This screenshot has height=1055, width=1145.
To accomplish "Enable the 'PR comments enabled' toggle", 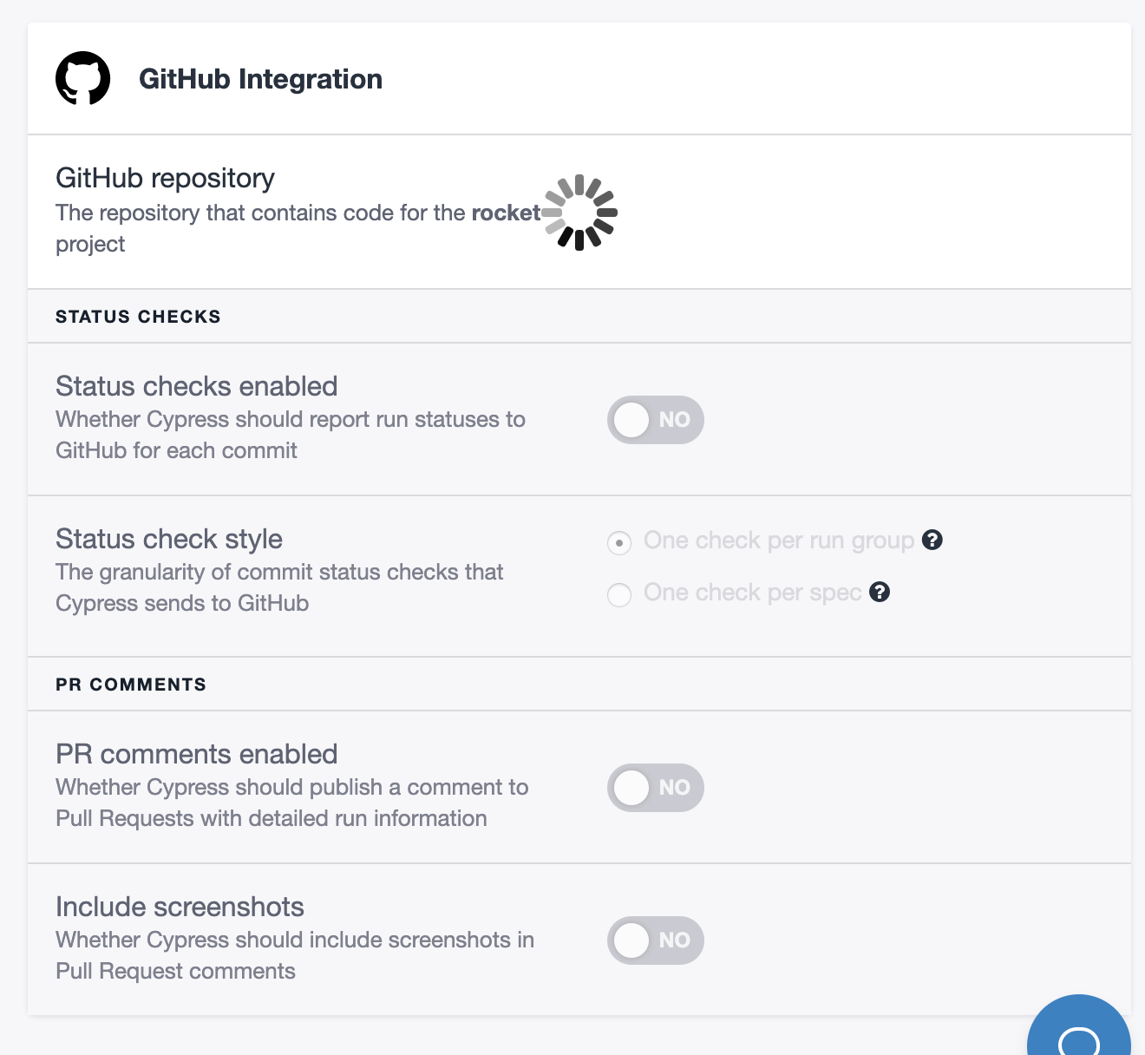I will pyautogui.click(x=655, y=788).
